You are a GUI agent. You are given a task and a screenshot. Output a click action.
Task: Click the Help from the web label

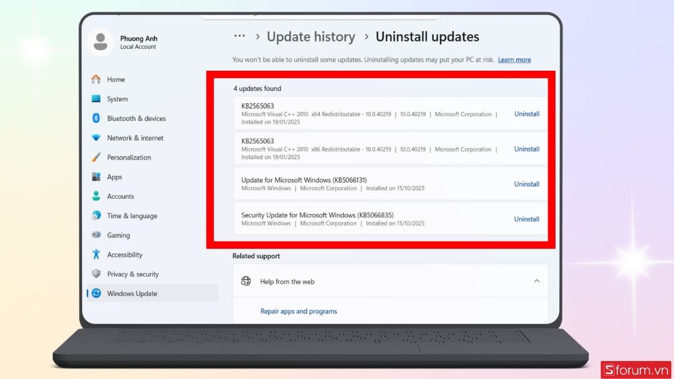tap(288, 282)
